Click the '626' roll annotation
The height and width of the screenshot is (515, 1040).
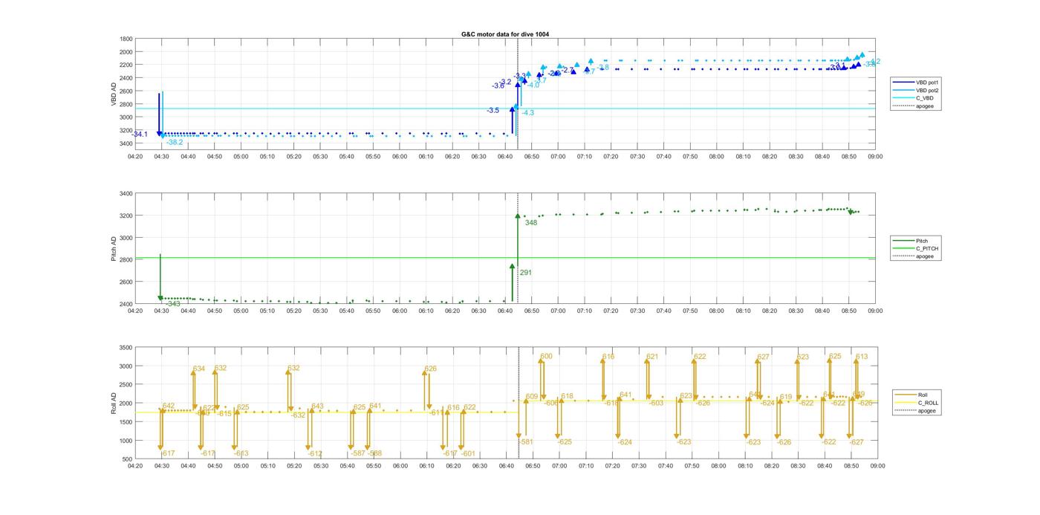(431, 369)
